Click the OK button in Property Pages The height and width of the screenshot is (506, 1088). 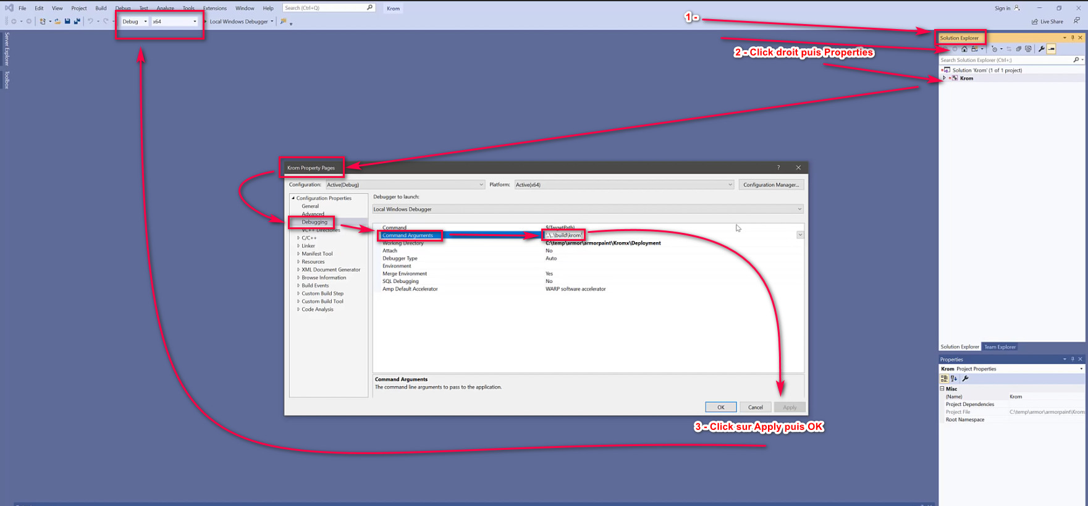pyautogui.click(x=720, y=407)
